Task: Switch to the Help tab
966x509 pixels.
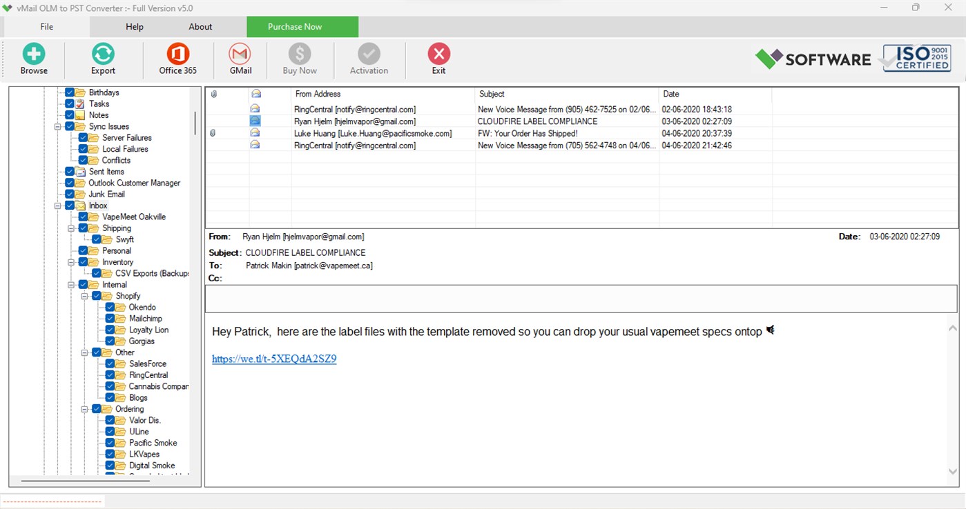Action: tap(134, 26)
